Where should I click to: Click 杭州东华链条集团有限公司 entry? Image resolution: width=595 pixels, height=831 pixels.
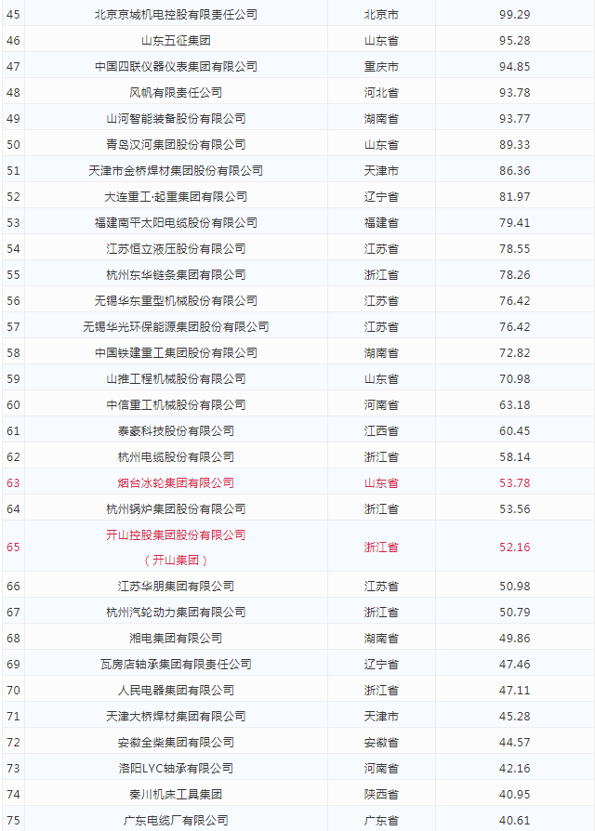(176, 274)
